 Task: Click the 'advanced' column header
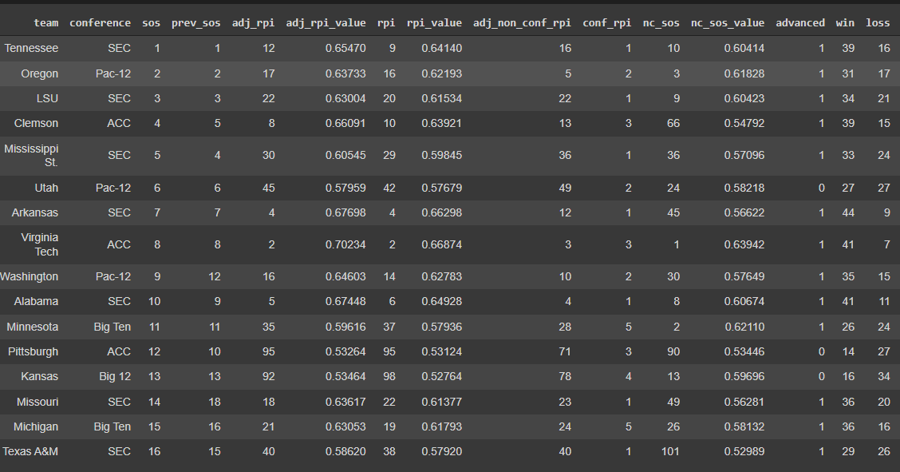tap(800, 23)
